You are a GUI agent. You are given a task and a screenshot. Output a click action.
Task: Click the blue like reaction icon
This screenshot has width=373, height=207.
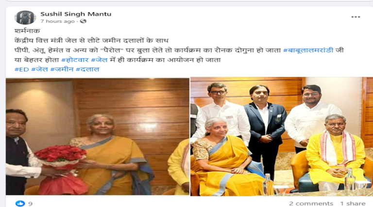click(20, 203)
